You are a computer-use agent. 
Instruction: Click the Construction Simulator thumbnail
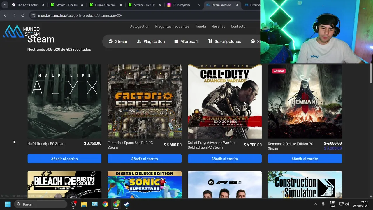(305, 185)
